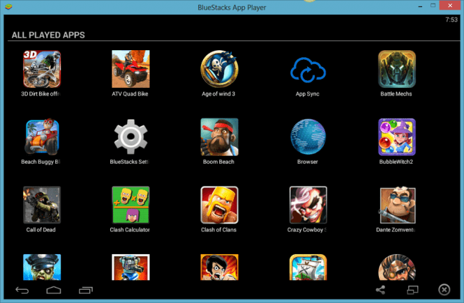The width and height of the screenshot is (464, 303).
Task: Click the Age of wind 3 label text
Action: pyautogui.click(x=218, y=94)
